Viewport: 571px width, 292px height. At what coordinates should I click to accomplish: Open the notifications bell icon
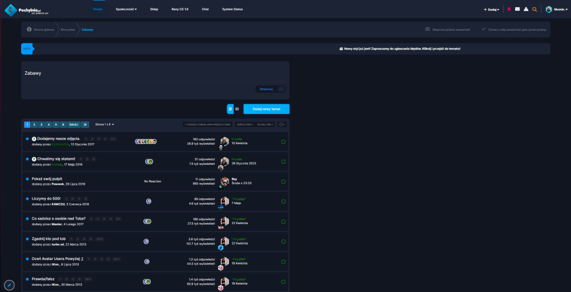[x=509, y=9]
